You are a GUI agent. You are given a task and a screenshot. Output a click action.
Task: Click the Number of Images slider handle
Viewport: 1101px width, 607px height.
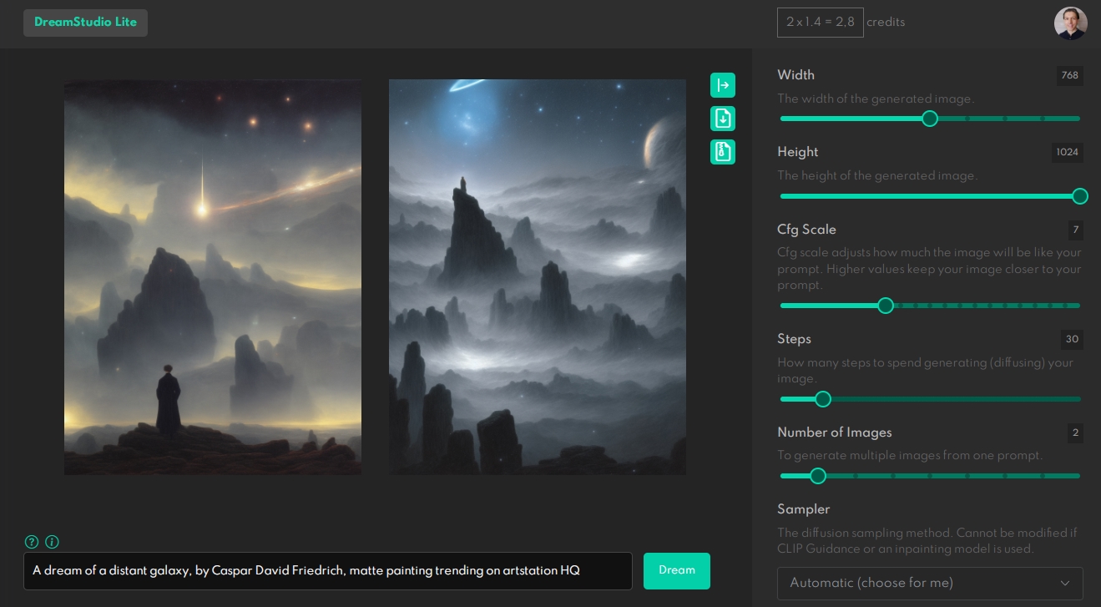(x=818, y=476)
